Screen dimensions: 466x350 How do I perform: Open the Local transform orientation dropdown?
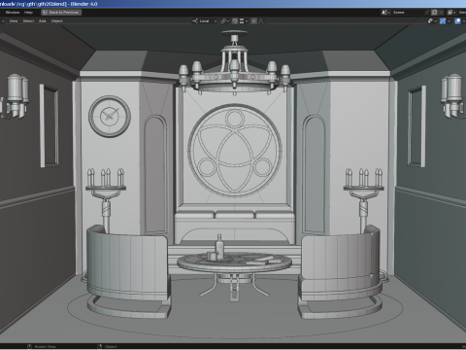[205, 21]
